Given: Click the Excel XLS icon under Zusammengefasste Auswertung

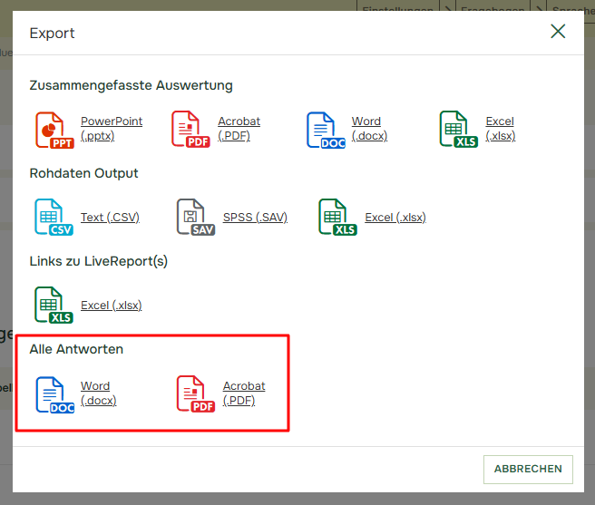Looking at the screenshot, I should [x=458, y=130].
